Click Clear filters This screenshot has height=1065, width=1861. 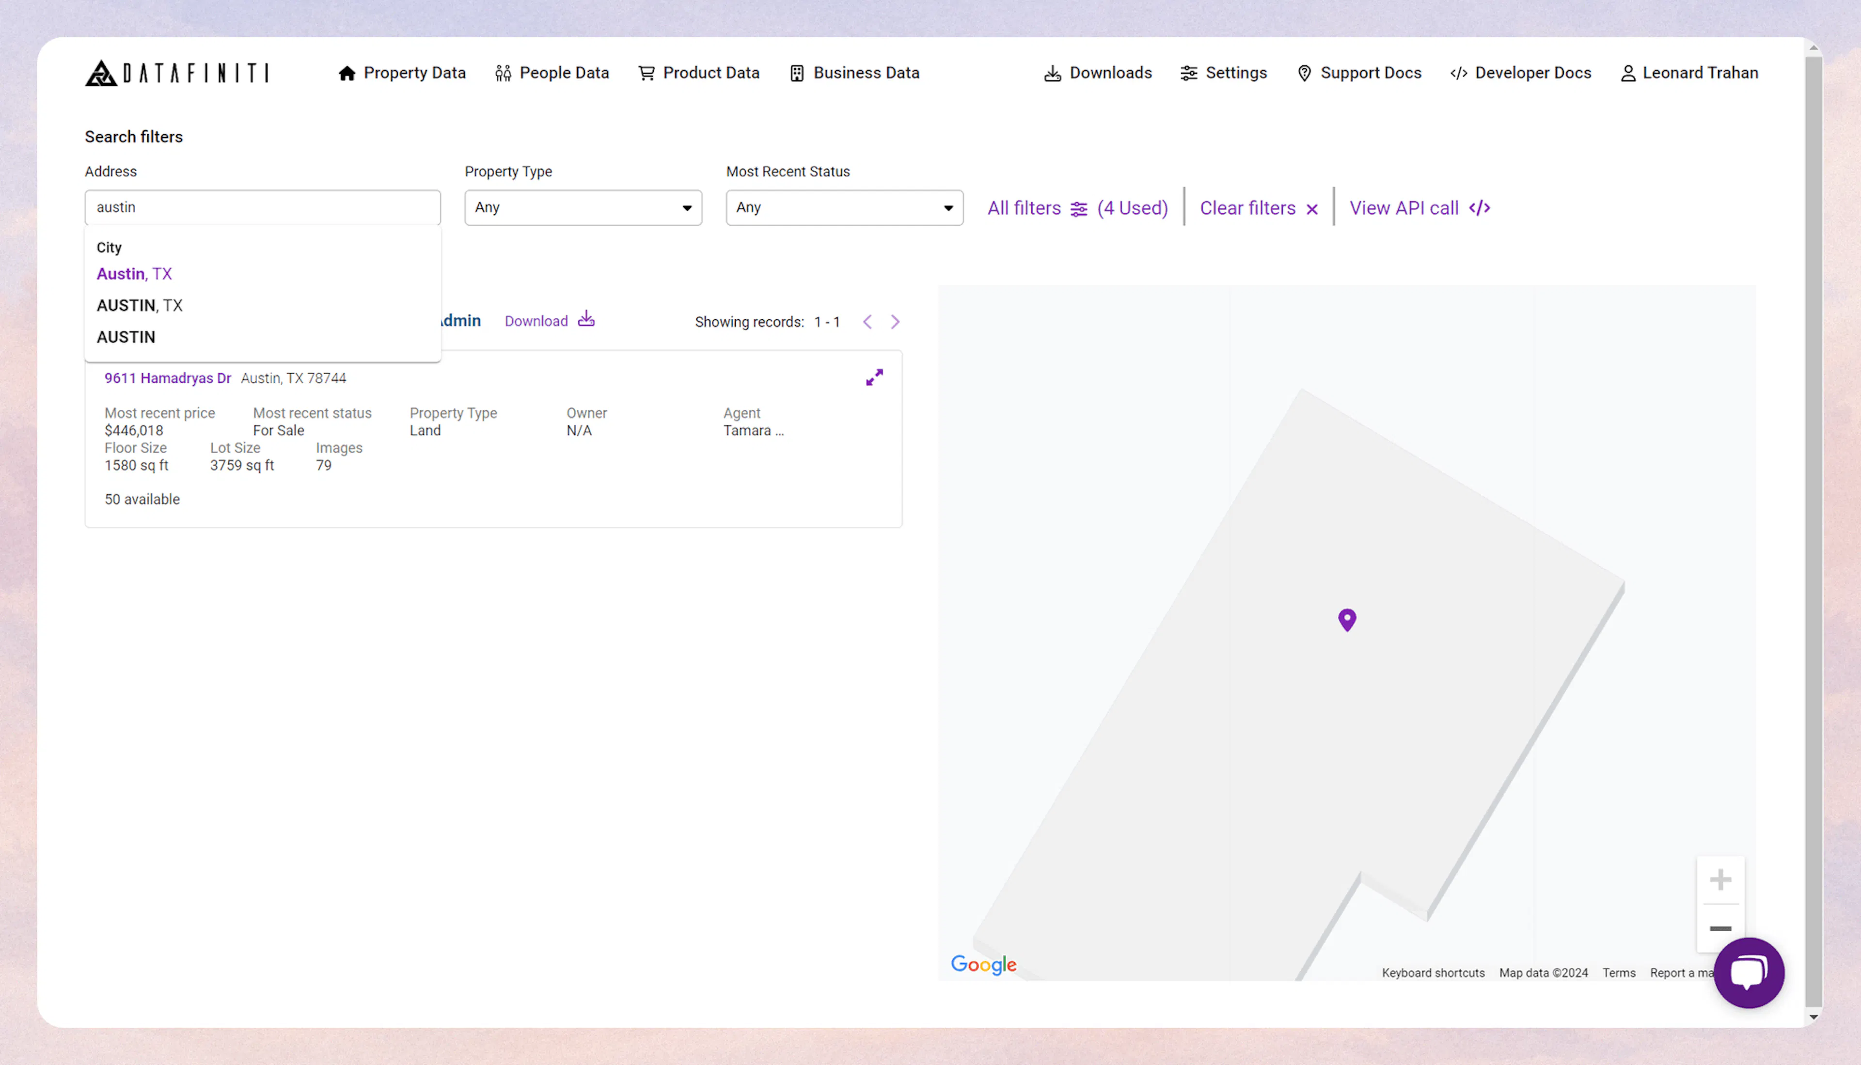pos(1248,208)
